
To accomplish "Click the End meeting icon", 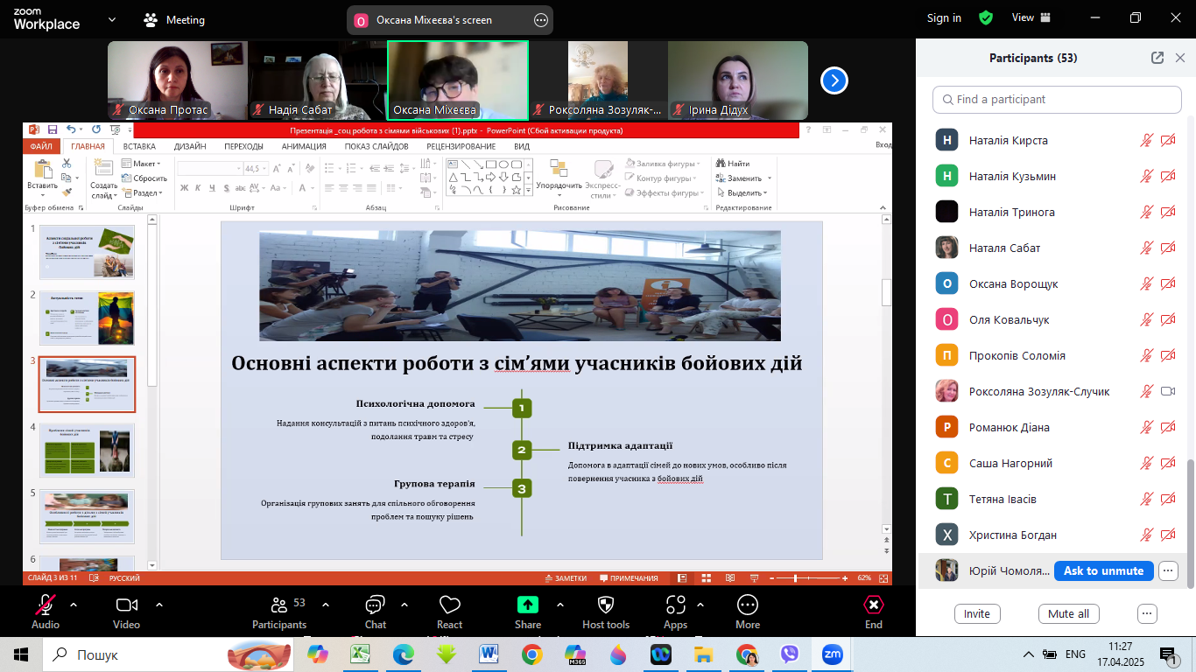I will 873,605.
